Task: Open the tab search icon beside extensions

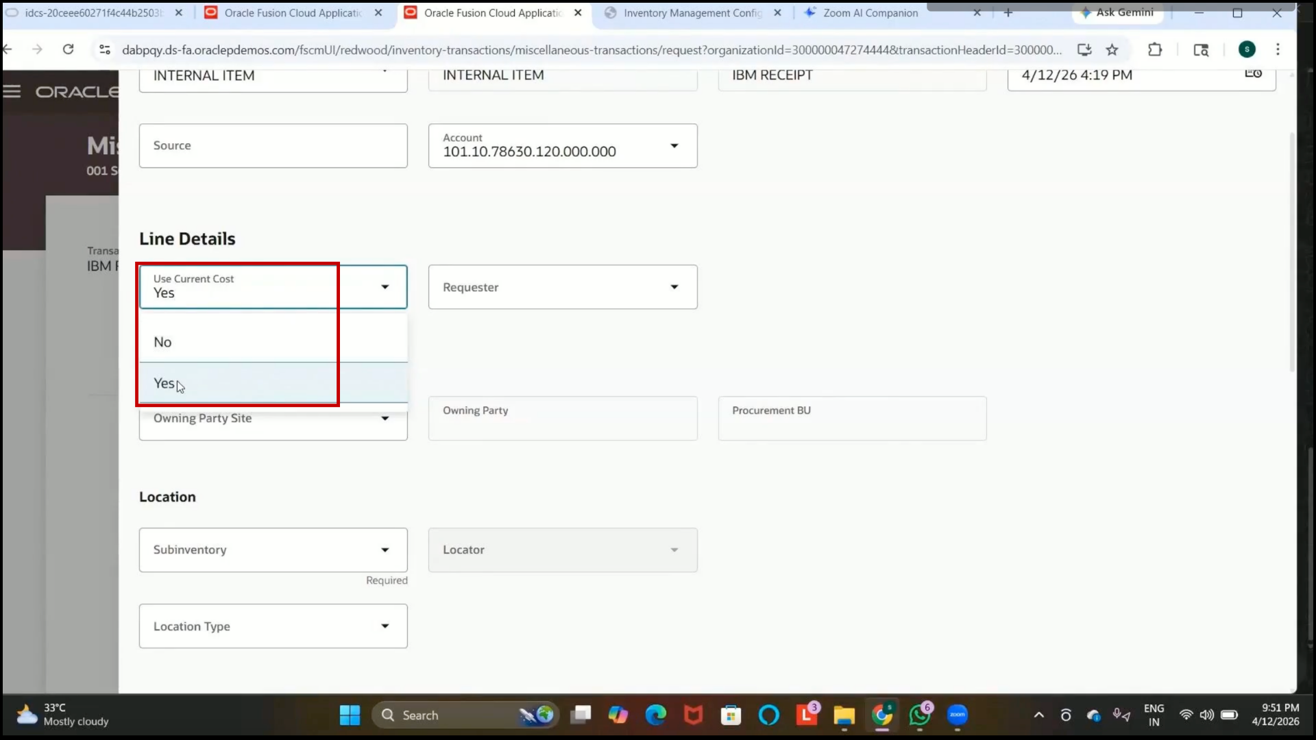Action: tap(1201, 49)
